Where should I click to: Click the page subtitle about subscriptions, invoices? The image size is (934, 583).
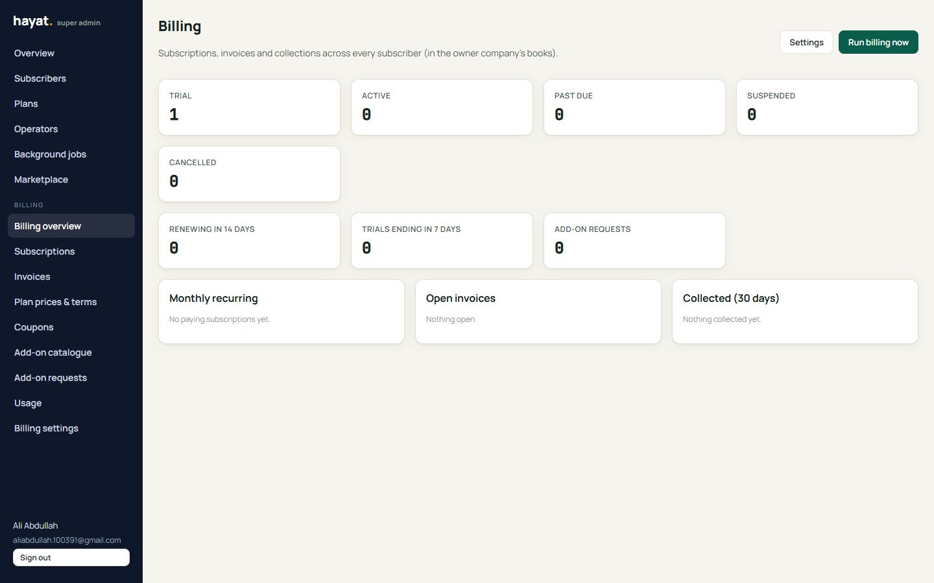pos(358,53)
